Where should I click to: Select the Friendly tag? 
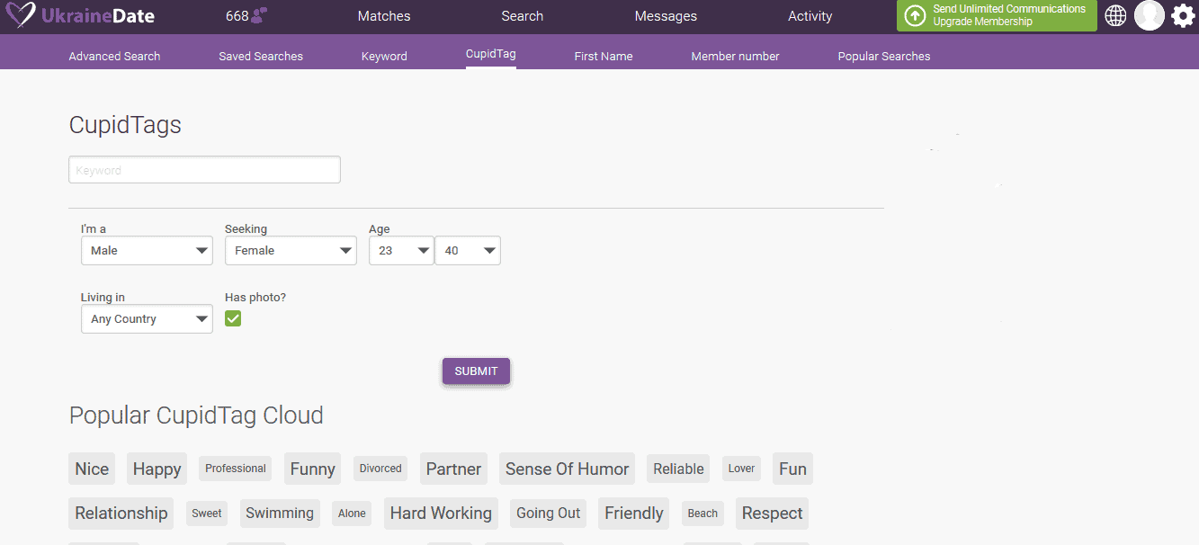(x=633, y=514)
